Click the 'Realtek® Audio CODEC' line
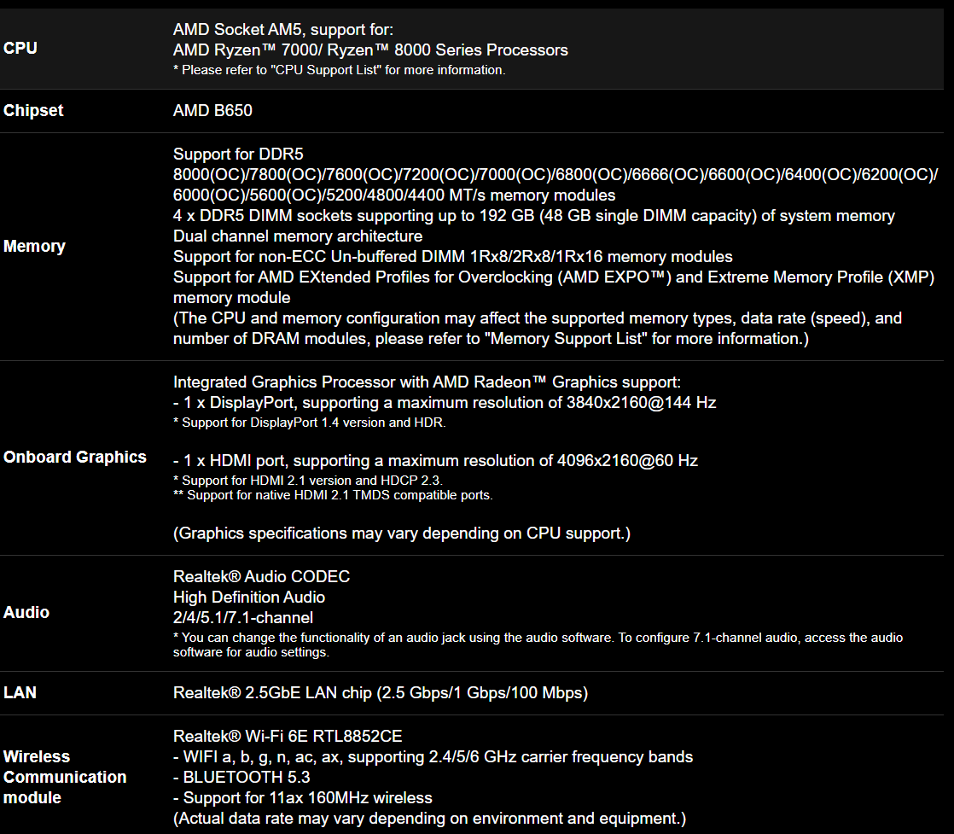954x834 pixels. pos(262,576)
